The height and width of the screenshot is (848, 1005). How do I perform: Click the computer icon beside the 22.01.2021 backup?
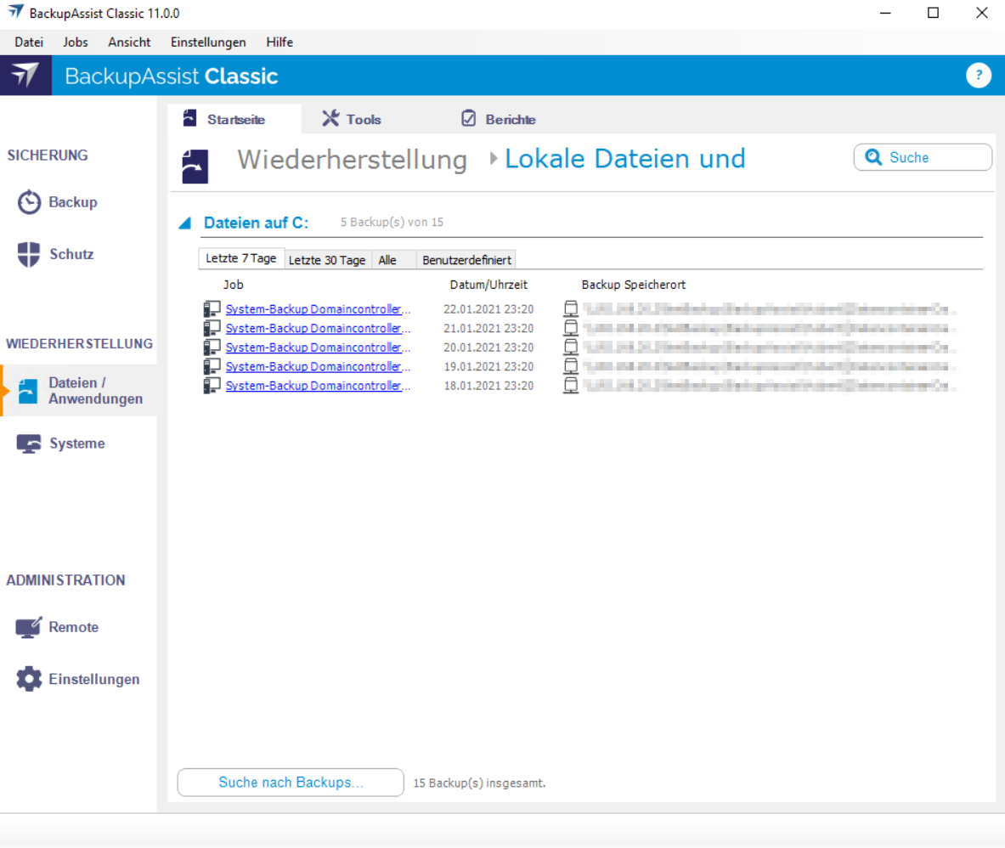pos(212,309)
